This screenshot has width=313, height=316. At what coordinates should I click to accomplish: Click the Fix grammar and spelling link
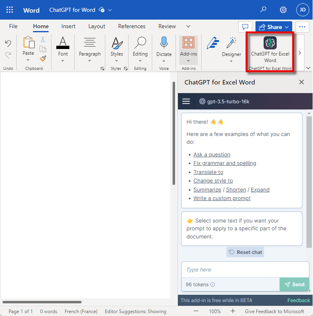(x=224, y=163)
